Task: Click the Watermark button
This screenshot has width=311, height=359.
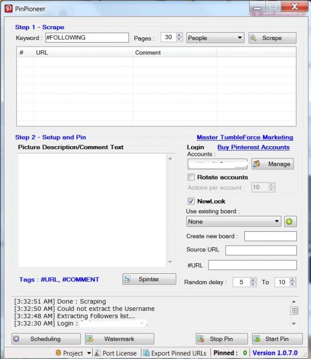Action: [x=119, y=338]
